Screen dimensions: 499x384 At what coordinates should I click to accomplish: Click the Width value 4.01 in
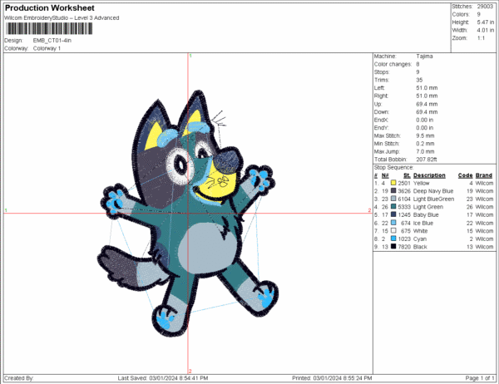[486, 30]
